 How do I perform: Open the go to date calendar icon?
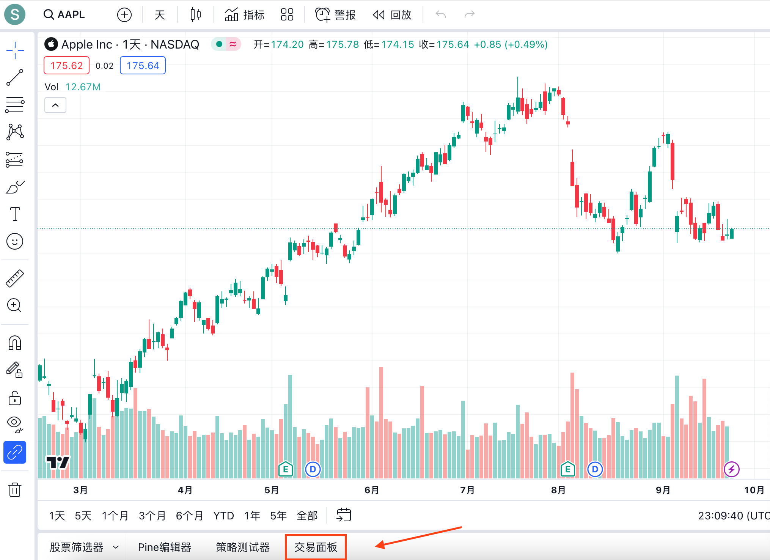coord(344,515)
